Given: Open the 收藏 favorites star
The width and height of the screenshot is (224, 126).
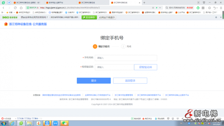Looking at the screenshot, I should tap(10, 12).
